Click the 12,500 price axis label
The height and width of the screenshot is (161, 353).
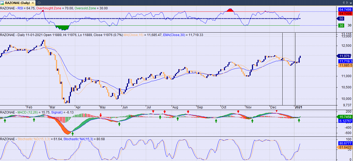coord(346,46)
